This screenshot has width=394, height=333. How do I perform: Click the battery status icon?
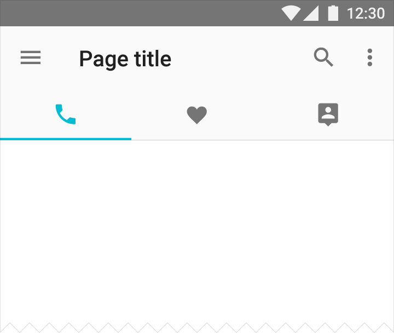pyautogui.click(x=333, y=13)
